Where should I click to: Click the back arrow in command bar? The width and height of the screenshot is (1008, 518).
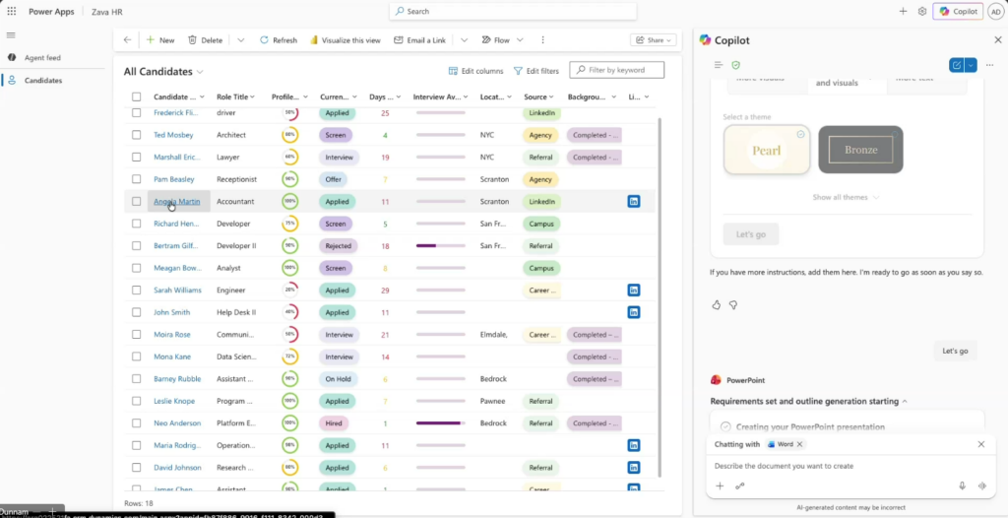(127, 40)
